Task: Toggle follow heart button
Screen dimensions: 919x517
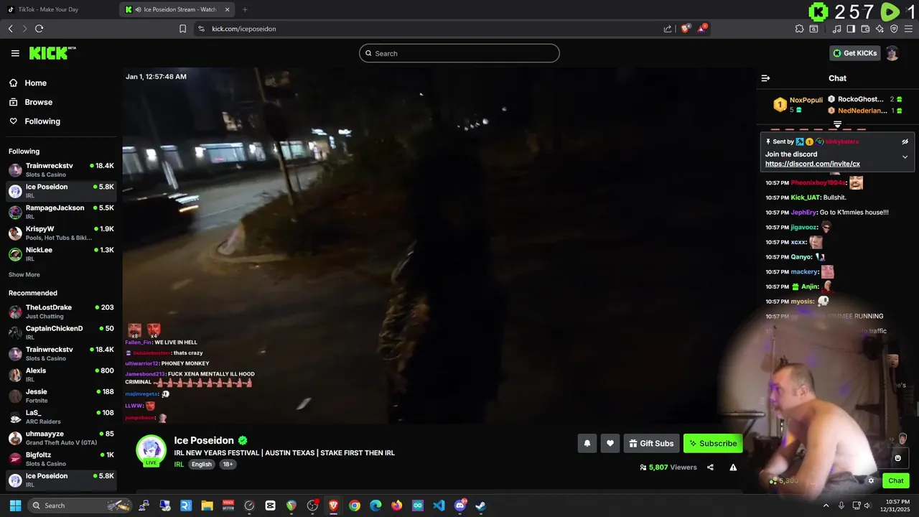Action: coord(610,444)
